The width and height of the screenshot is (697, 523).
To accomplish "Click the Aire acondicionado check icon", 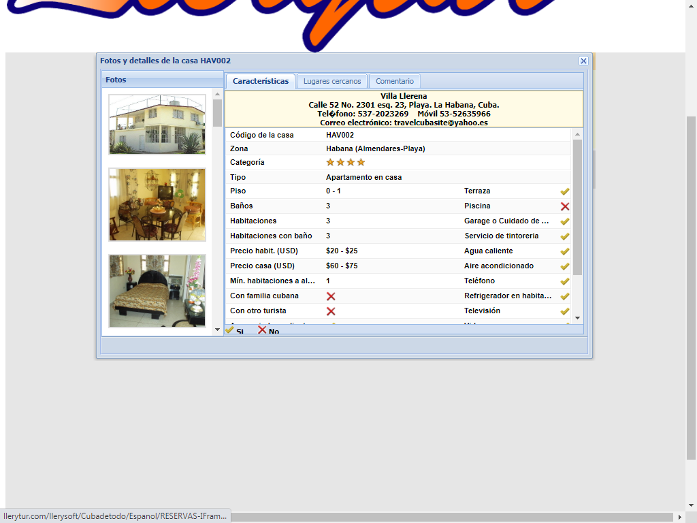I will pos(564,266).
